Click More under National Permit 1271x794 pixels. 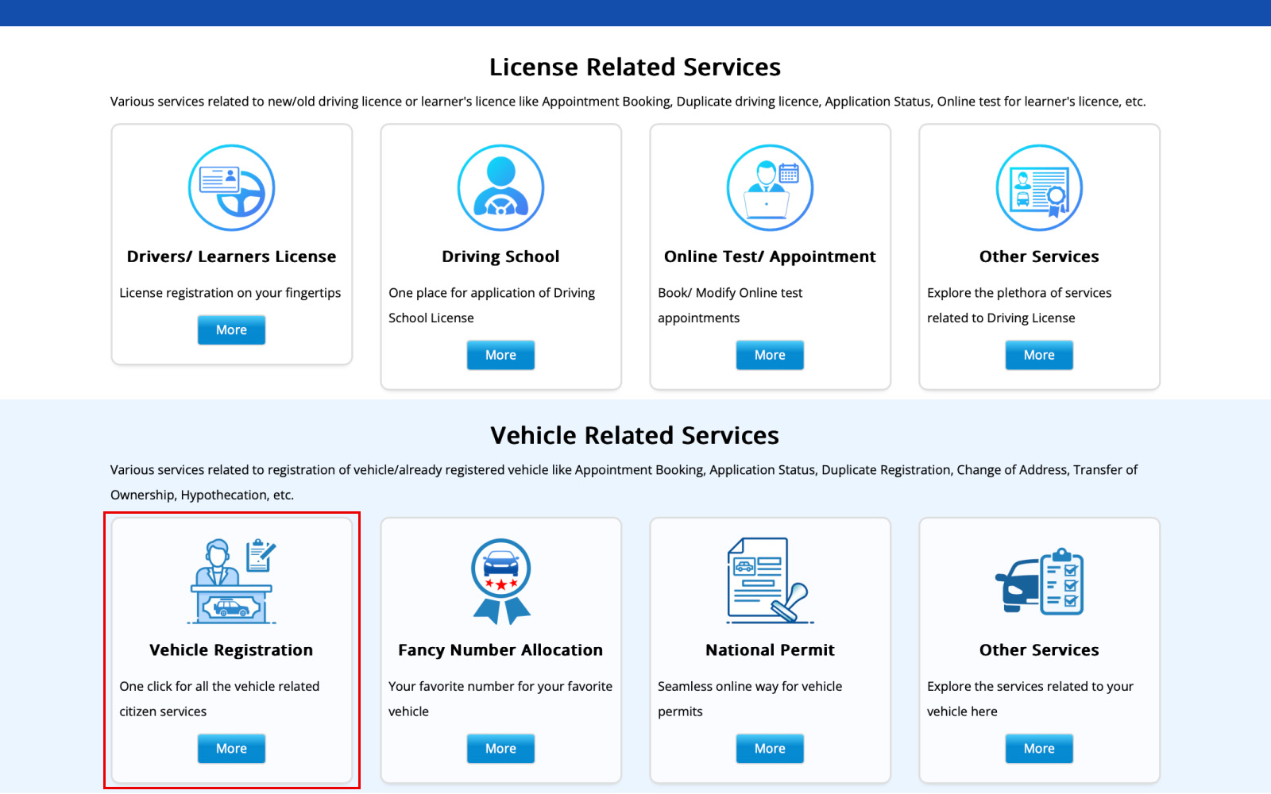tap(769, 748)
